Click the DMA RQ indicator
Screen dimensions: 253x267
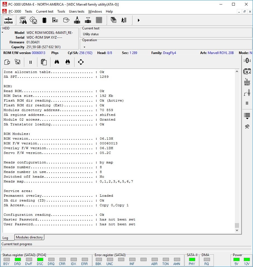pyautogui.click(x=207, y=259)
